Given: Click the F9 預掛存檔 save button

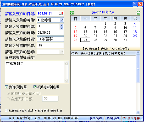Looking at the screenshot, I should (131, 118).
